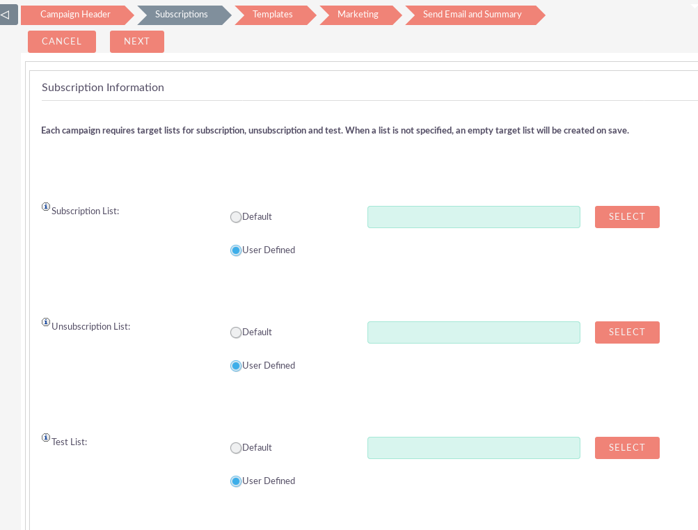This screenshot has width=698, height=530.
Task: Click the info icon beside Test List
Action: [46, 437]
